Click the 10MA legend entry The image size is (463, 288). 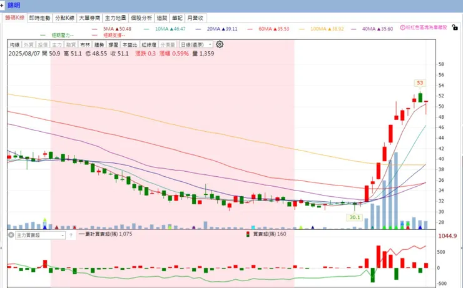[165, 29]
